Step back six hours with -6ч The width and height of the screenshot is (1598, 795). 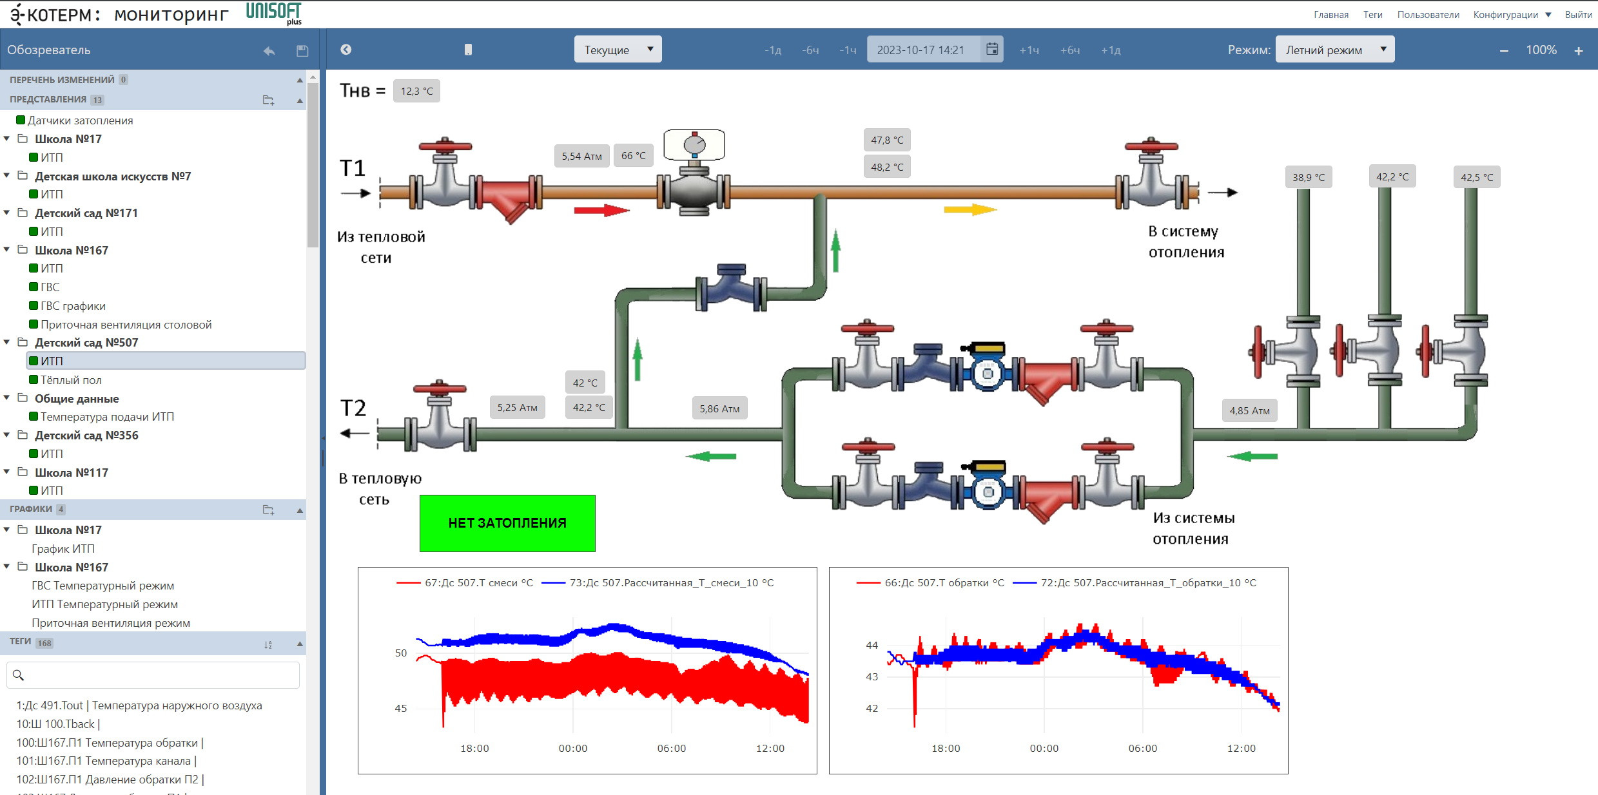pos(810,50)
